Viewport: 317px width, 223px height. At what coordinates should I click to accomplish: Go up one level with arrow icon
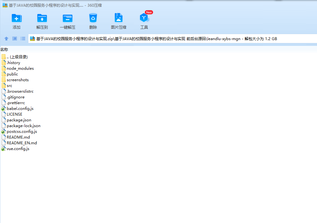pyautogui.click(x=6, y=39)
